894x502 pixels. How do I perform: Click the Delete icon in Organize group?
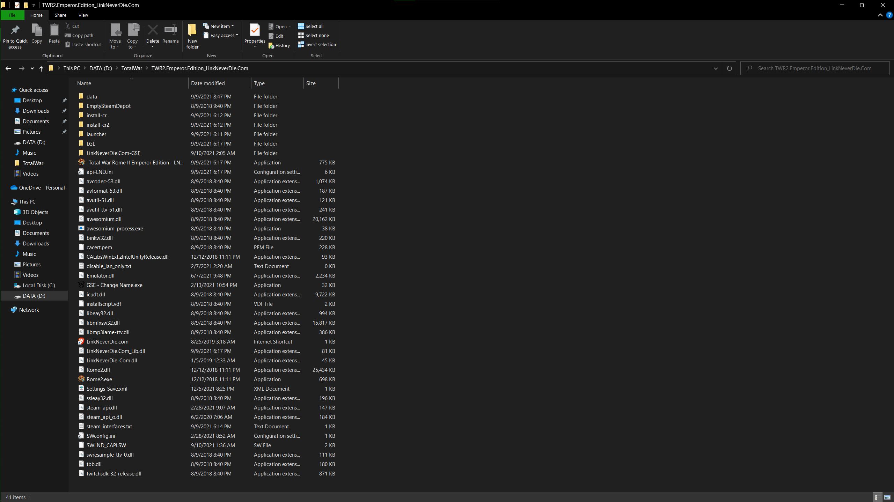pyautogui.click(x=153, y=31)
